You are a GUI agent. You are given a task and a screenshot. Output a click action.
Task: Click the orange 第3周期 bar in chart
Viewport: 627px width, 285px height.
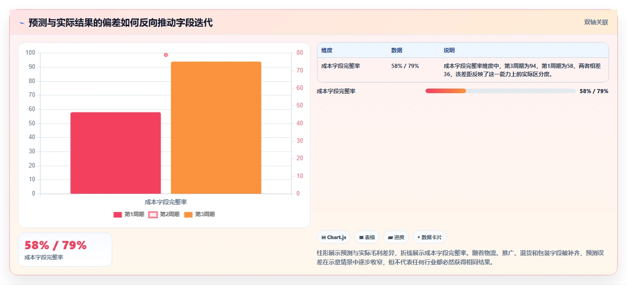tap(216, 128)
